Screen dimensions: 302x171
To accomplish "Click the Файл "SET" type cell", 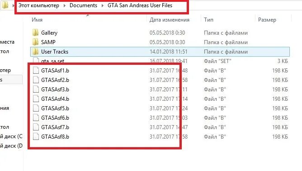I will coord(217,61).
